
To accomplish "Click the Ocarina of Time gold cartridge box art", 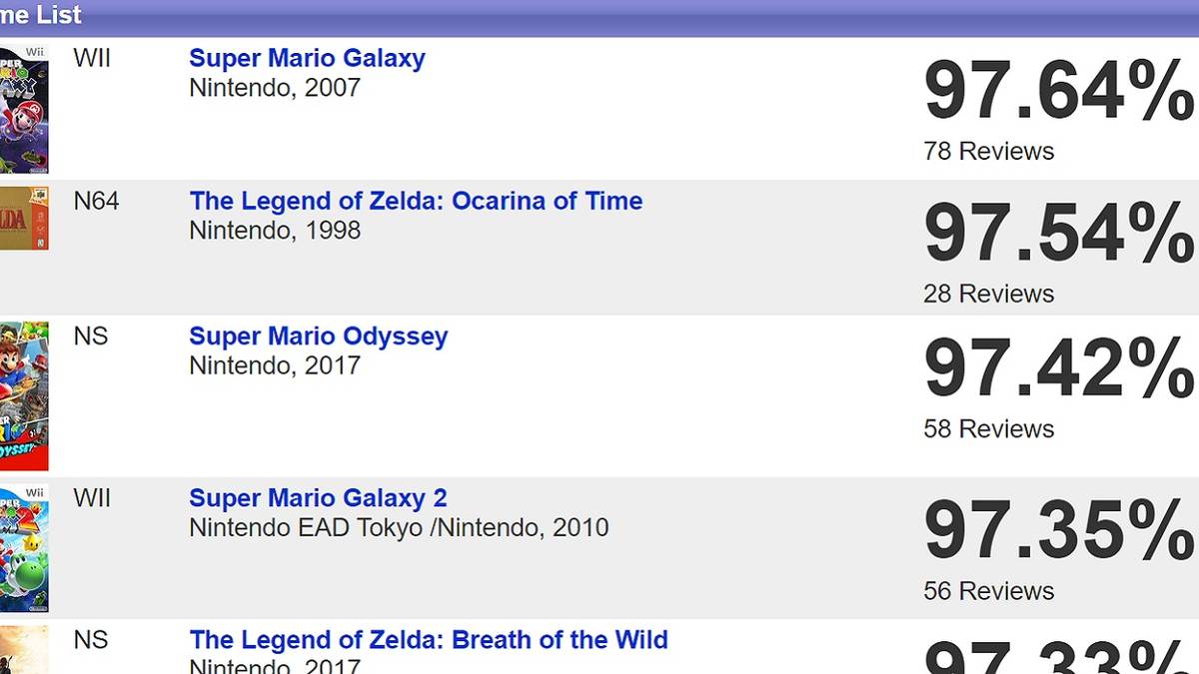I will pos(23,218).
